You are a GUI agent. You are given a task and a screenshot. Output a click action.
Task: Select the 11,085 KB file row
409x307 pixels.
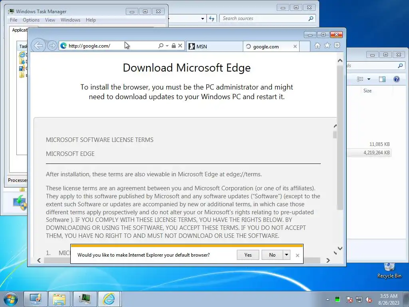tap(369, 144)
